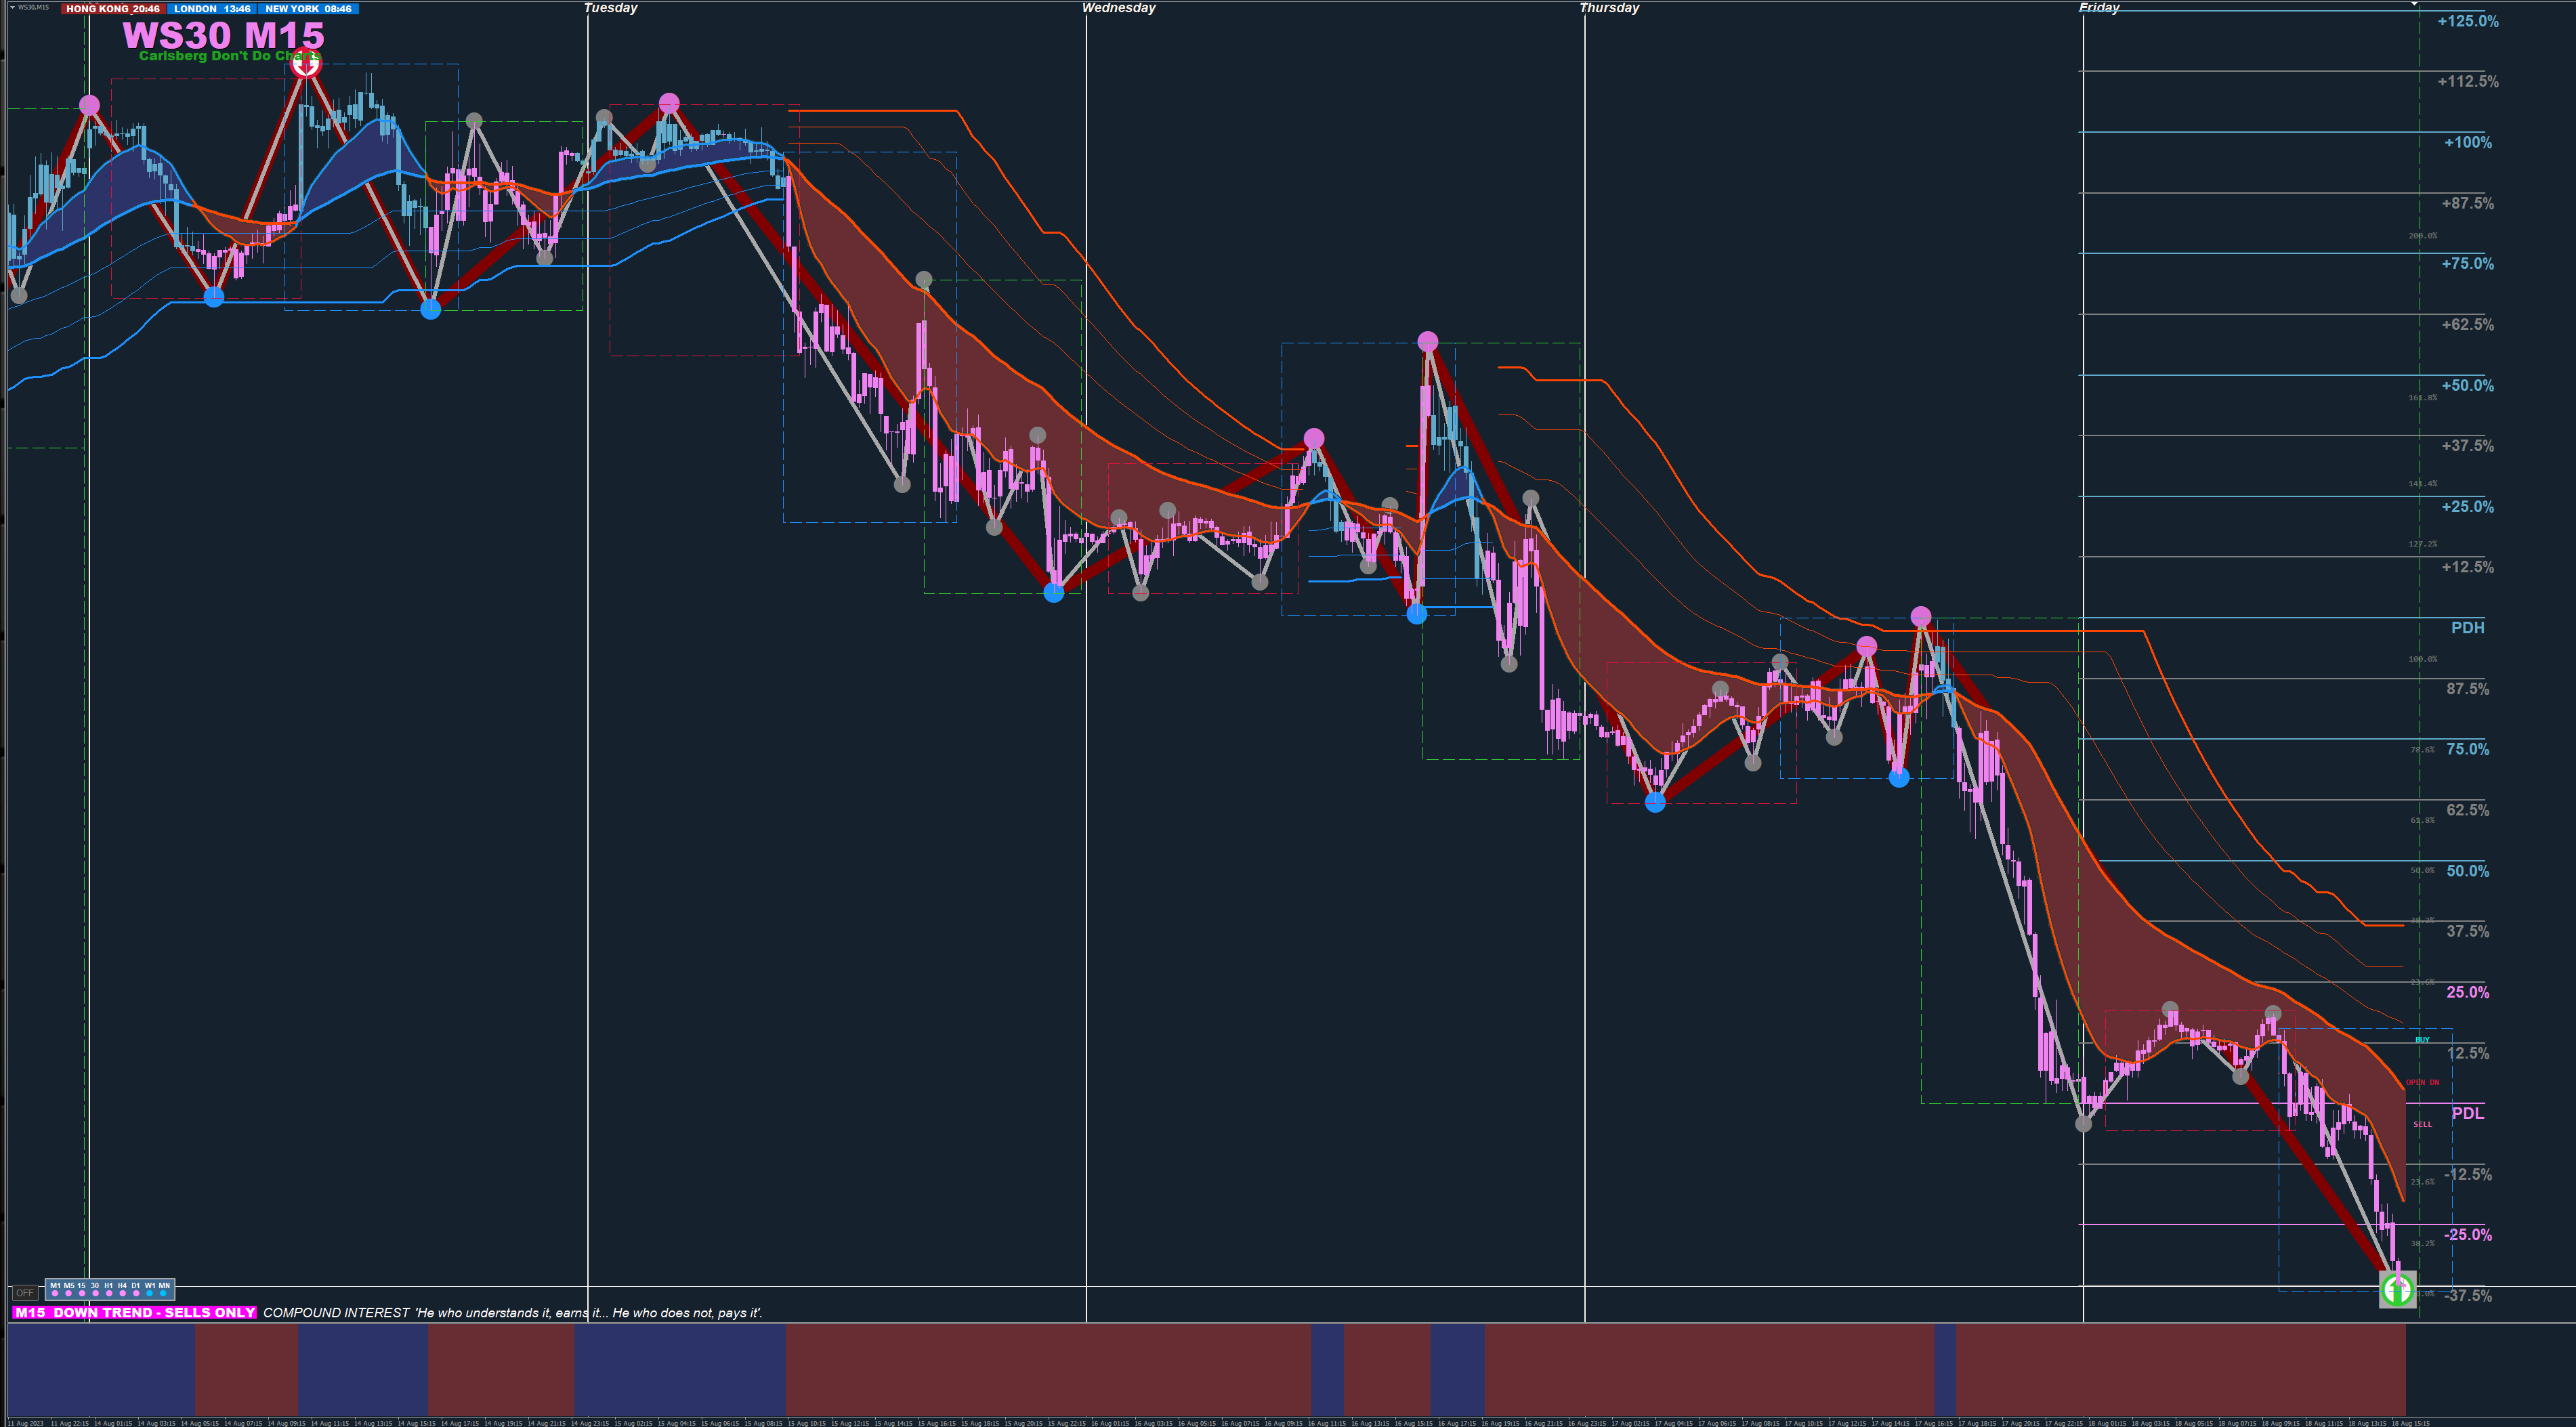This screenshot has height=1427, width=2576.
Task: Click the H4 timeframe dot
Action: 123,1293
